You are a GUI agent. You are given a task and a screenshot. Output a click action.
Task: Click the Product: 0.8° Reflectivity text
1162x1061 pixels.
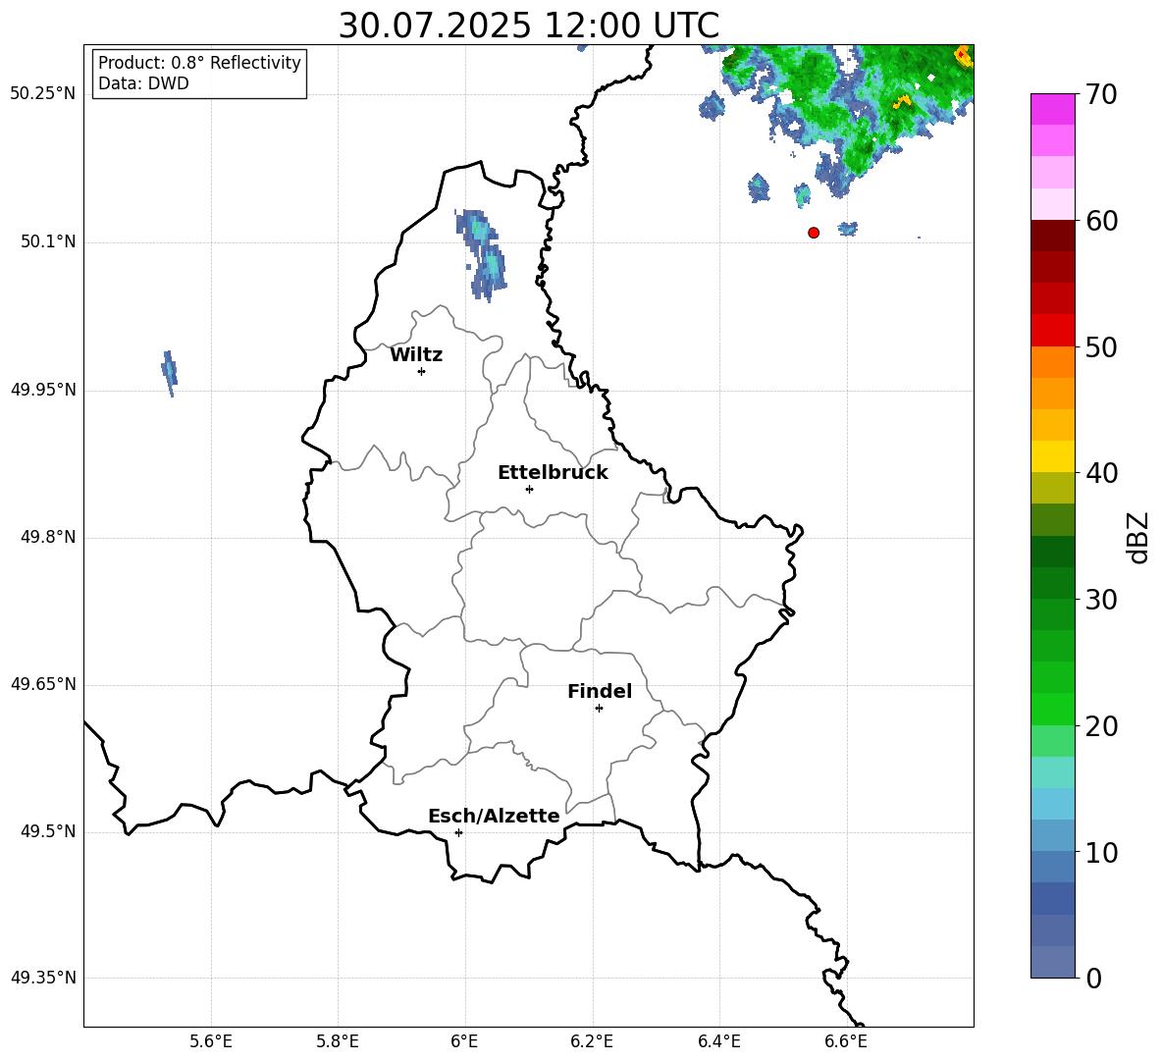199,63
